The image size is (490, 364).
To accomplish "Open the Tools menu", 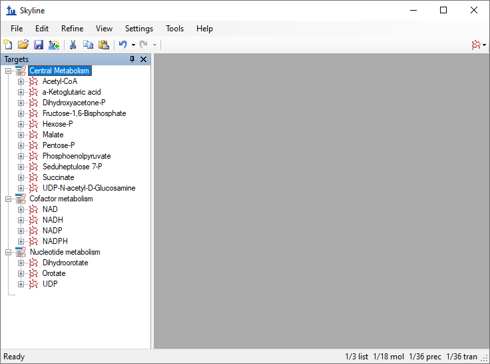I will [174, 29].
